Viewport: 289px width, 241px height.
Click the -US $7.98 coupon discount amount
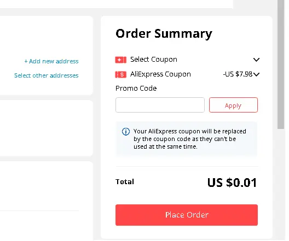[238, 74]
